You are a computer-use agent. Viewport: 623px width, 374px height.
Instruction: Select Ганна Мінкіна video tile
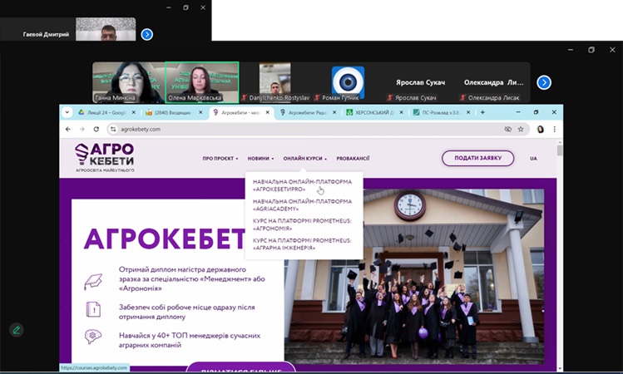128,82
